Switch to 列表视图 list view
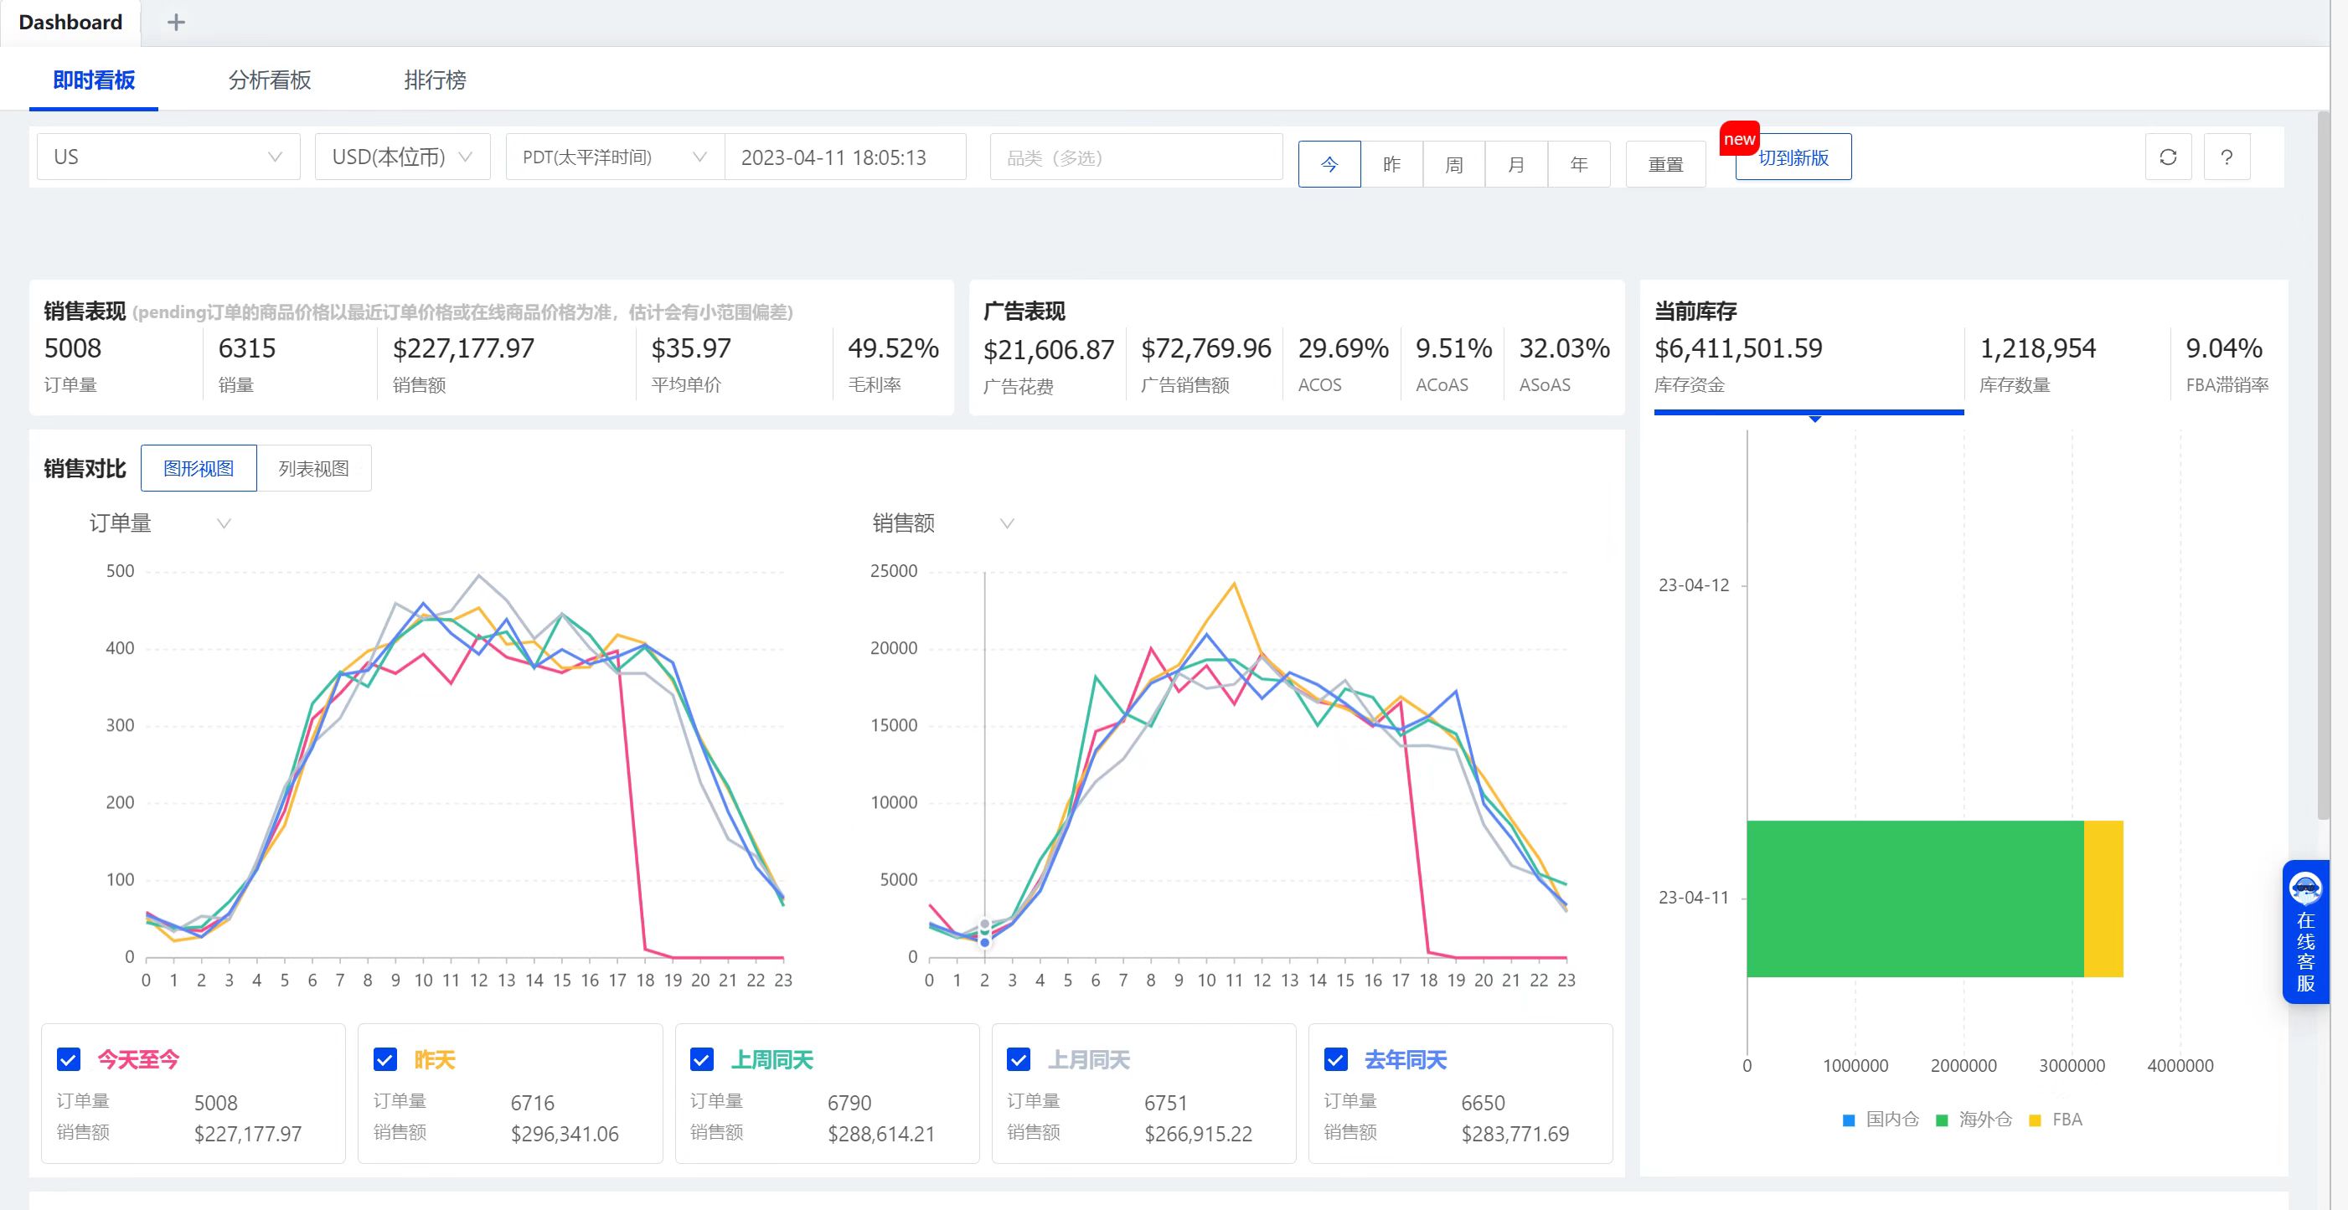Image resolution: width=2348 pixels, height=1210 pixels. point(313,468)
